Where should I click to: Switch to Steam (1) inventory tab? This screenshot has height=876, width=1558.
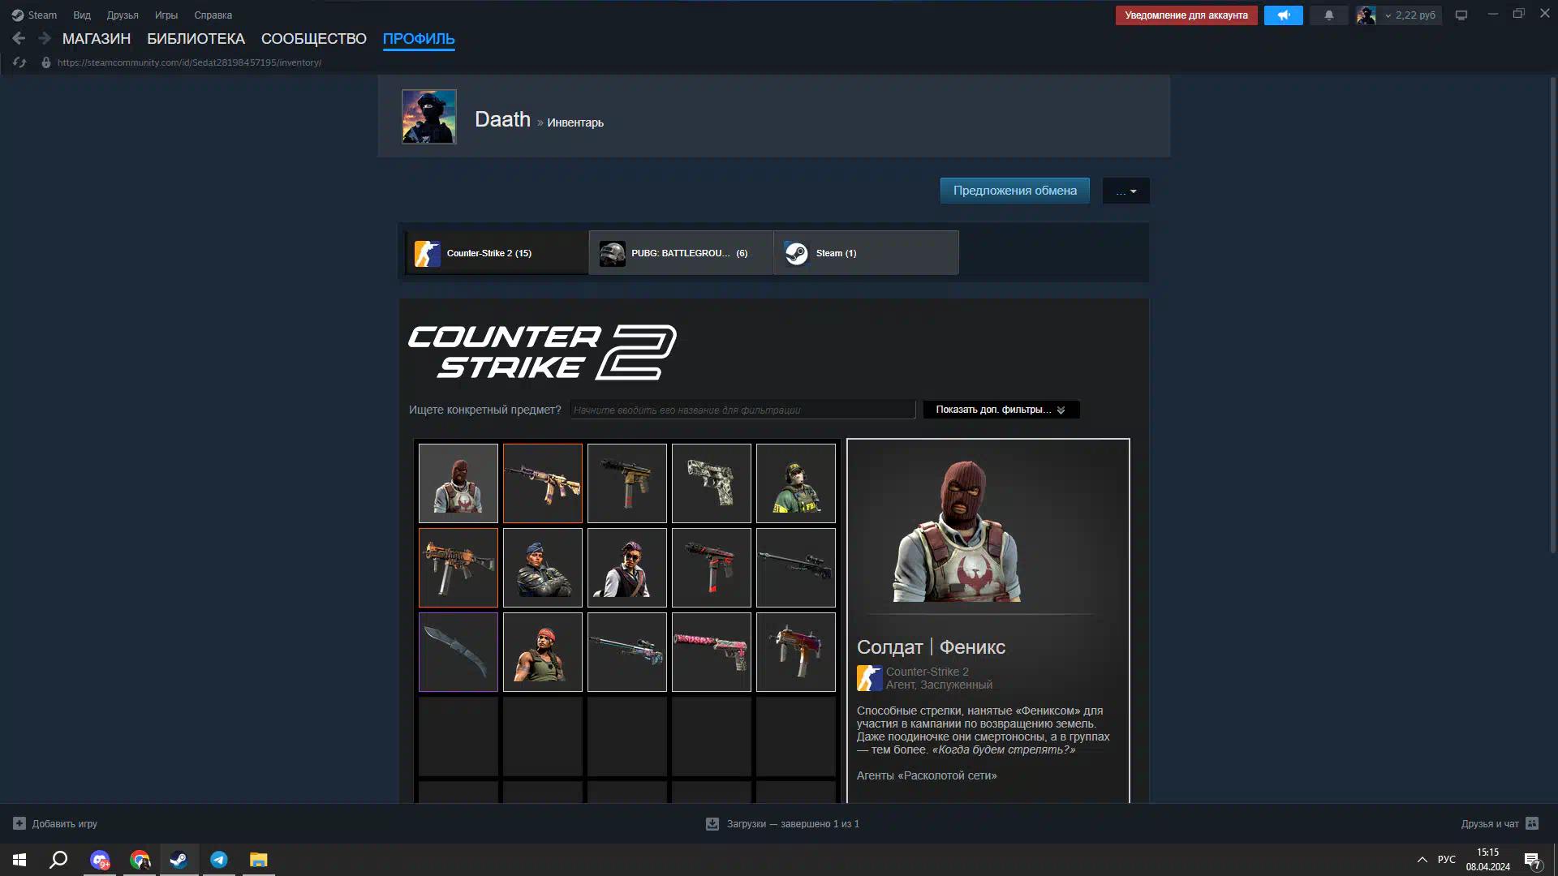point(866,253)
